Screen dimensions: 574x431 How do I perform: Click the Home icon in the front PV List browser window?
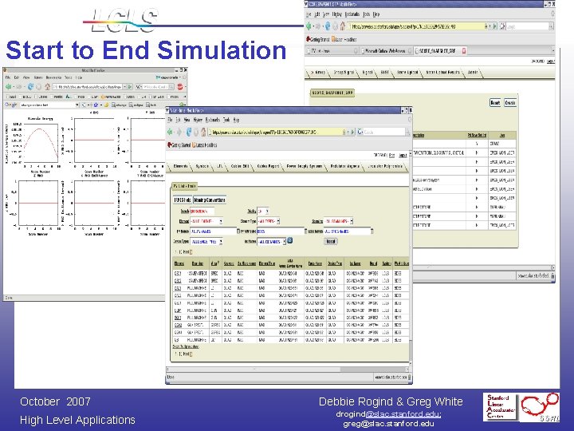[x=203, y=132]
